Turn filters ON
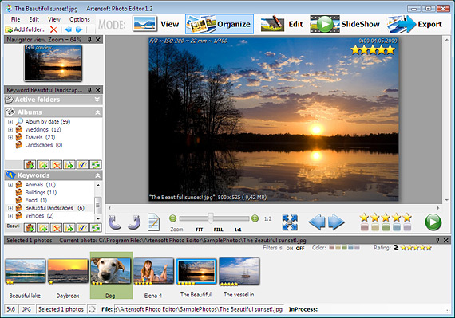 coord(289,249)
